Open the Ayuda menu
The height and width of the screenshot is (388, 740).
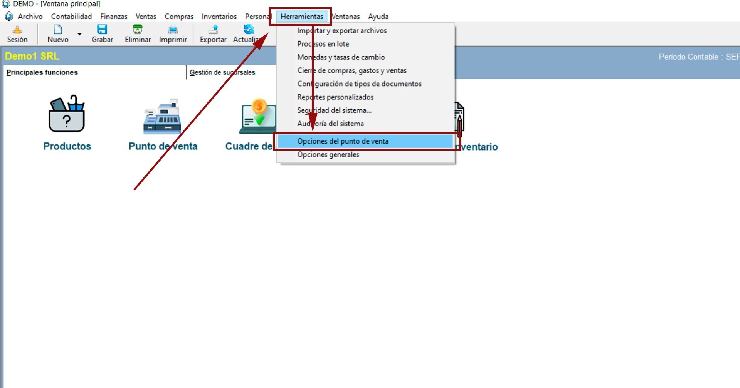pyautogui.click(x=378, y=17)
